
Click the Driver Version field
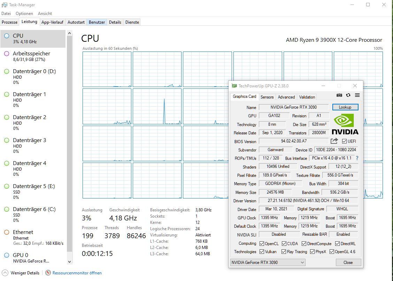308,200
